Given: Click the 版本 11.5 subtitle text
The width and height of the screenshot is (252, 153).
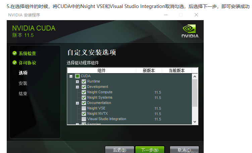Looking at the screenshot, I should (23, 35).
